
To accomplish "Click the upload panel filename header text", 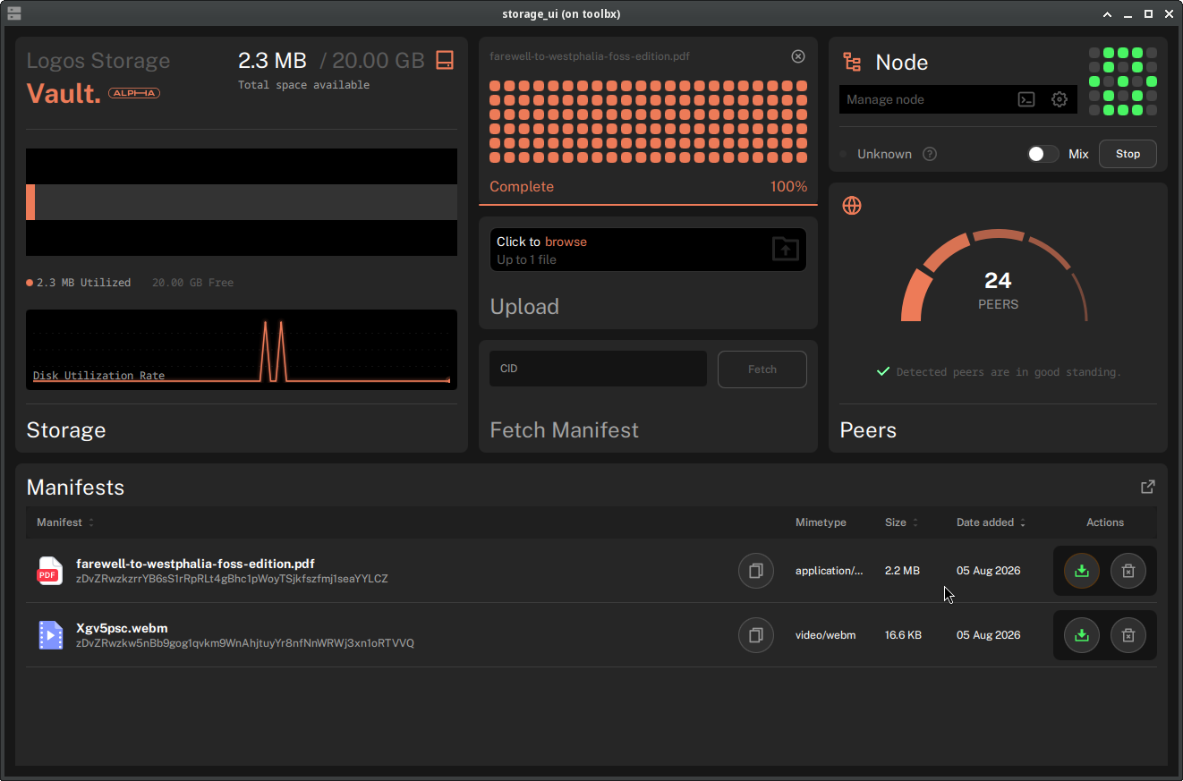I will pos(590,56).
